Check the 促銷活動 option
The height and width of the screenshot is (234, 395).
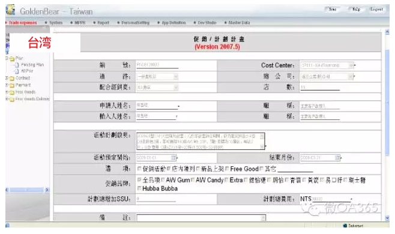tap(139, 169)
